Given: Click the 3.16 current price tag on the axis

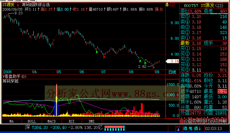Looking at the screenshot, I should click(173, 61).
